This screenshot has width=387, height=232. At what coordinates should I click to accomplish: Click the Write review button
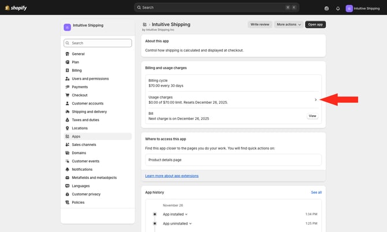(x=260, y=24)
